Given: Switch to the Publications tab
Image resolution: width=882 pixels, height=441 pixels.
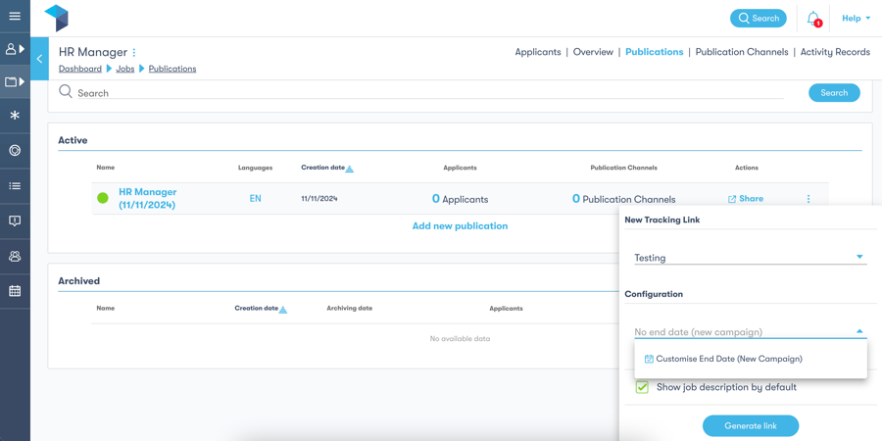Looking at the screenshot, I should 655,52.
